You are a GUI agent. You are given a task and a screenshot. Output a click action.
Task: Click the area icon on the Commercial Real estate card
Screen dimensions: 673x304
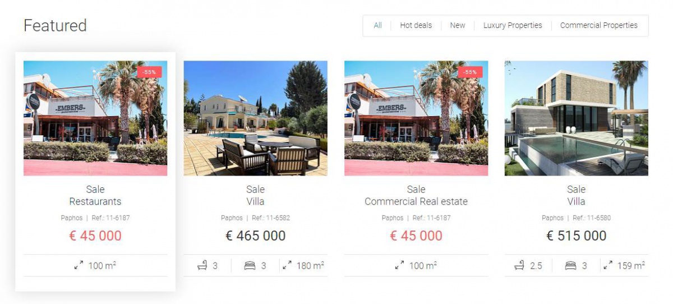pyautogui.click(x=400, y=265)
